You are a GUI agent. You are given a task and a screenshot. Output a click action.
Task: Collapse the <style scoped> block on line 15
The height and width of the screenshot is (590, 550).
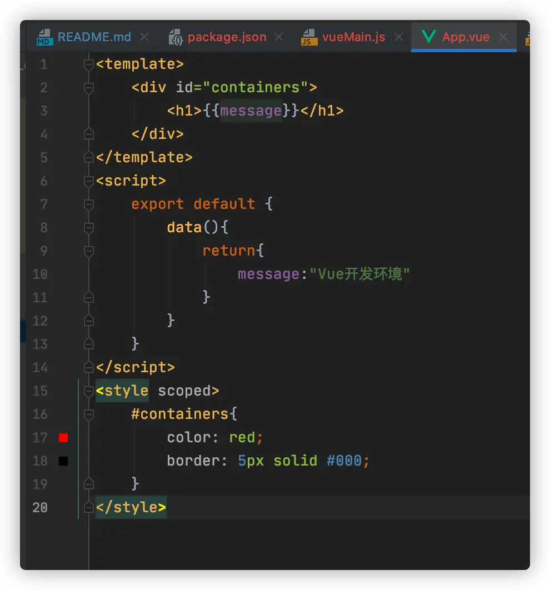89,391
